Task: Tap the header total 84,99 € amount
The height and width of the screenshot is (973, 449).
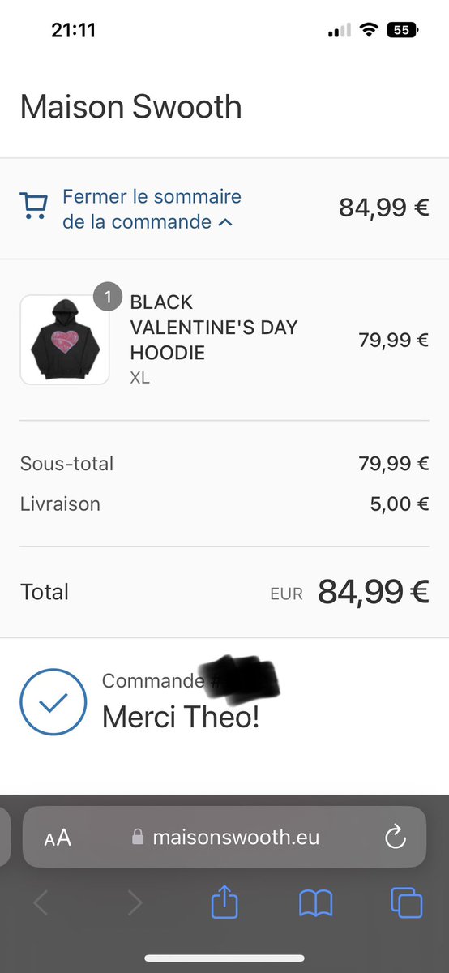Action: point(383,208)
